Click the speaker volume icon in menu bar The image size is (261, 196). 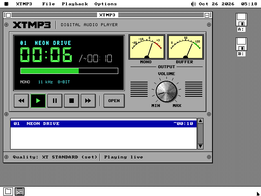click(193, 4)
